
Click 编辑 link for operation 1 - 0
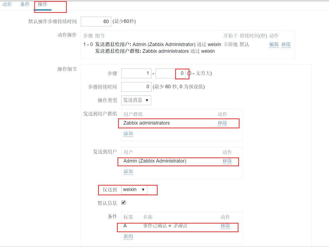click(274, 44)
